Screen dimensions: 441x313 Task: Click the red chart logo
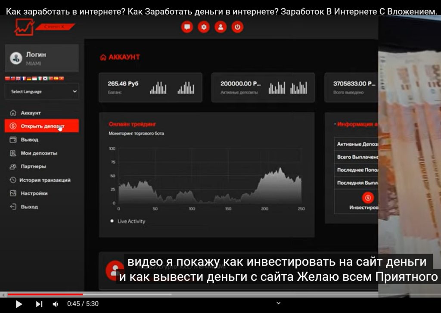tap(25, 27)
